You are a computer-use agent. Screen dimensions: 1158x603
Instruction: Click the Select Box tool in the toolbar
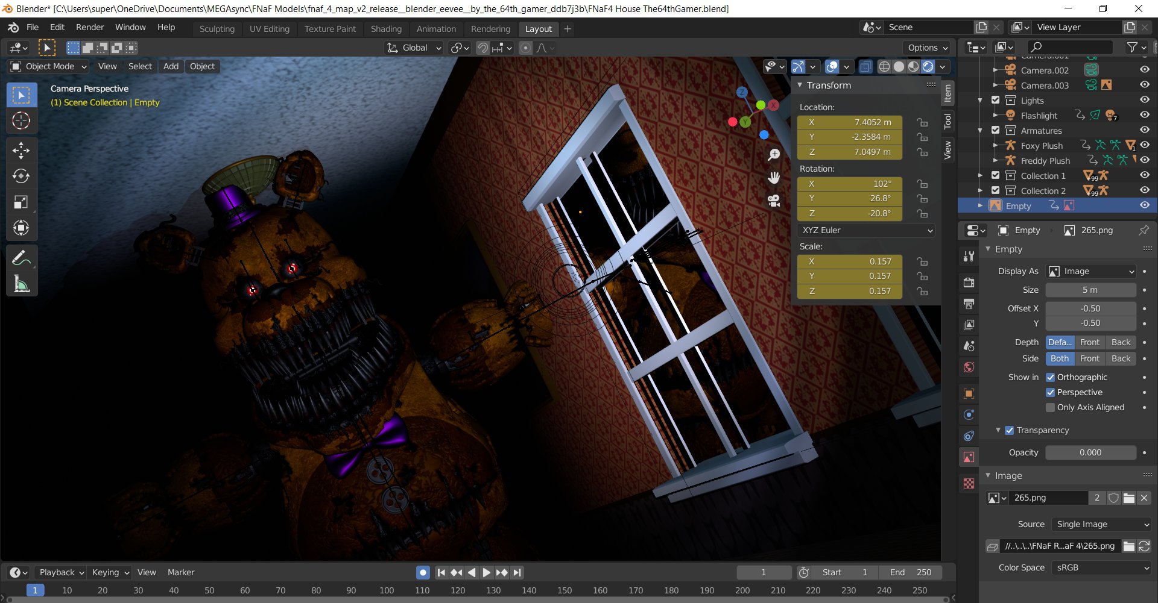[21, 95]
